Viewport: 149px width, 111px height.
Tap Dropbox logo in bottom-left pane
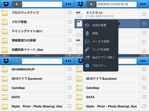6,61
